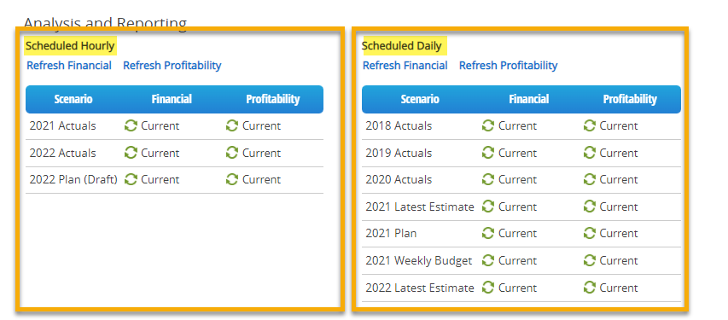The height and width of the screenshot is (320, 728).
Task: Open Refresh Profitability link under Scheduled Daily
Action: point(509,66)
